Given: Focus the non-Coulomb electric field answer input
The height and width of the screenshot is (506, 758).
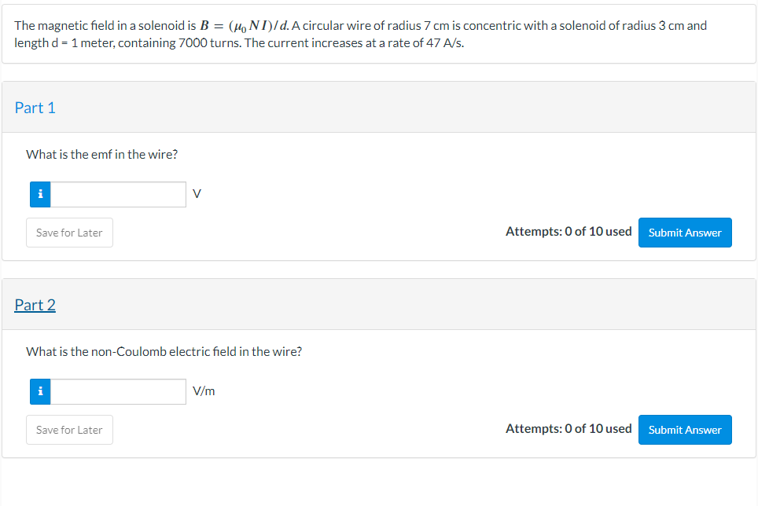Looking at the screenshot, I should pos(118,392).
